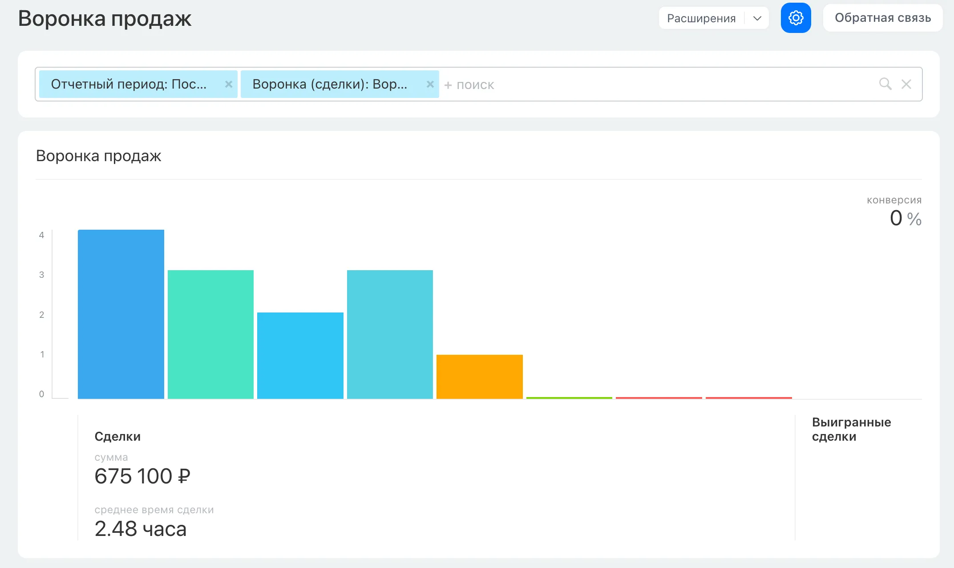Remove the Отчетный период filter chip
This screenshot has height=568, width=954.
pyautogui.click(x=229, y=84)
